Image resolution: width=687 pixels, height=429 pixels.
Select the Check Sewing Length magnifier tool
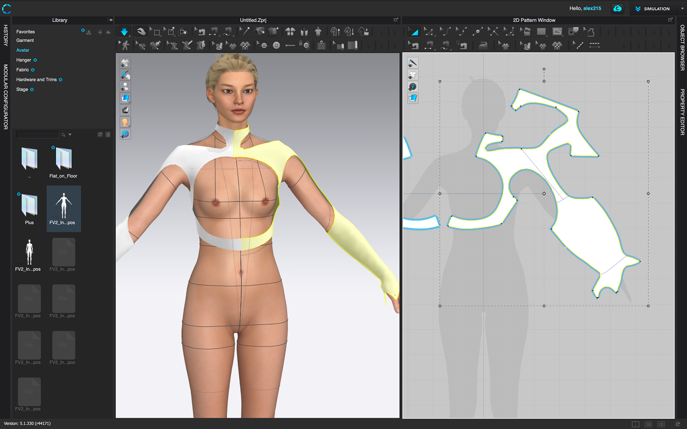click(462, 45)
